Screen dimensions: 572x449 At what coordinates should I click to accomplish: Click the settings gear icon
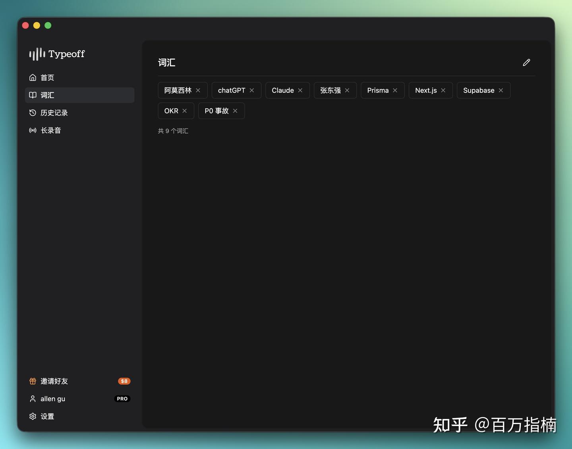(x=33, y=416)
